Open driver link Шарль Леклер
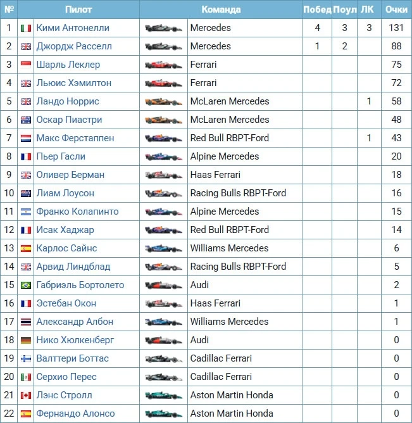The height and width of the screenshot is (423, 412). [x=68, y=65]
